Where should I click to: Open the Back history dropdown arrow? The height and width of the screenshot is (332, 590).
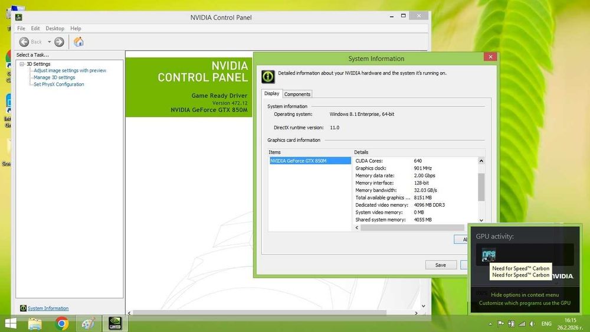click(50, 42)
